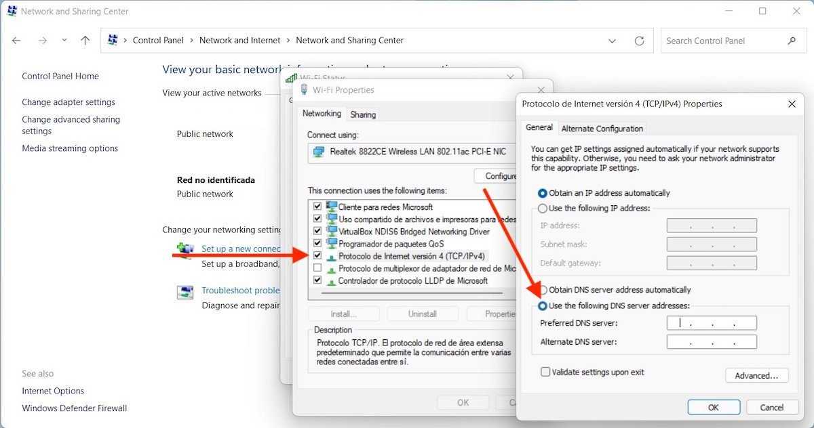Uncheck Cliente para redes Microsoft checkbox
814x428 pixels.
pos(317,207)
